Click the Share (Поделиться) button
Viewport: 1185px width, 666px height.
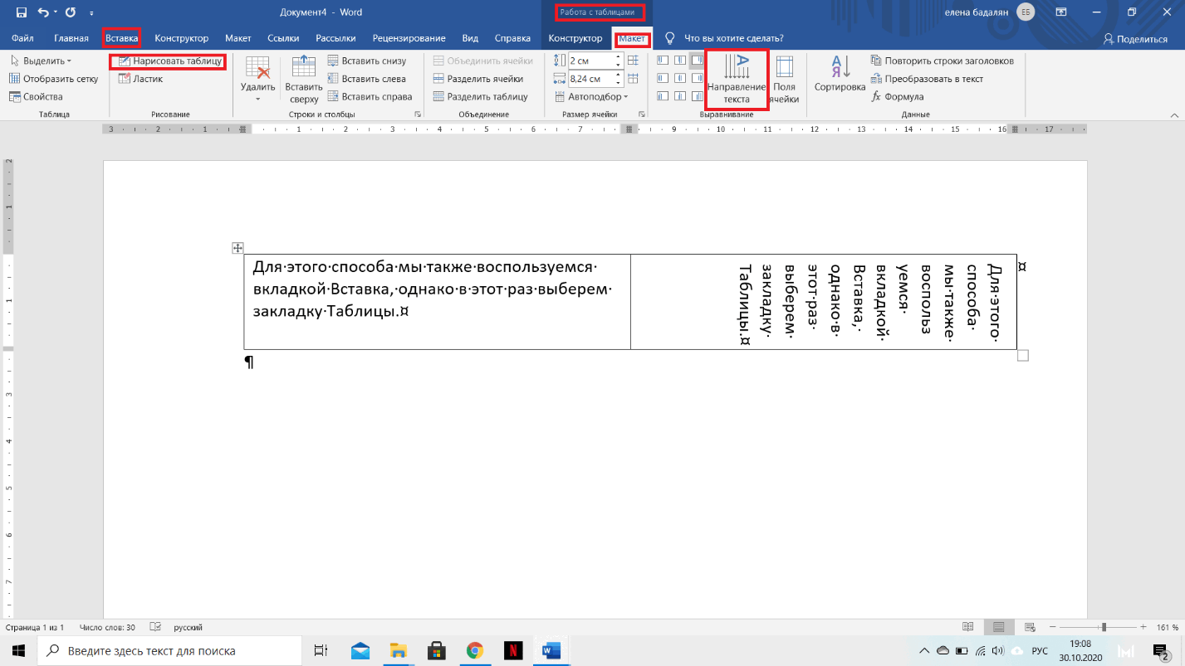pyautogui.click(x=1134, y=39)
